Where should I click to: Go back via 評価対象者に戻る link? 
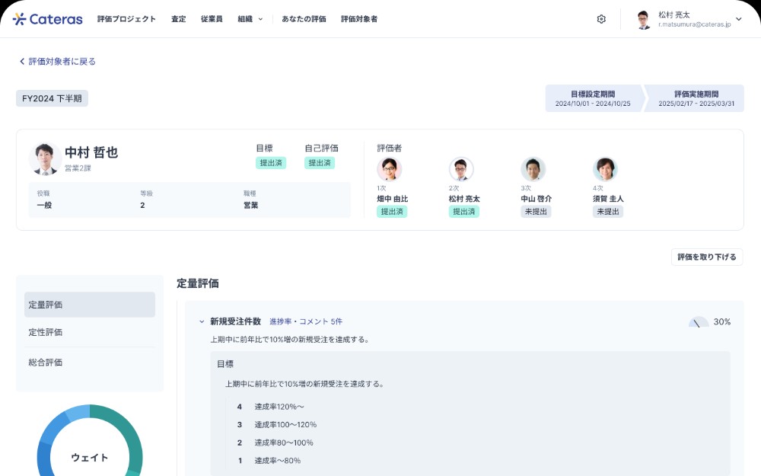[57, 62]
